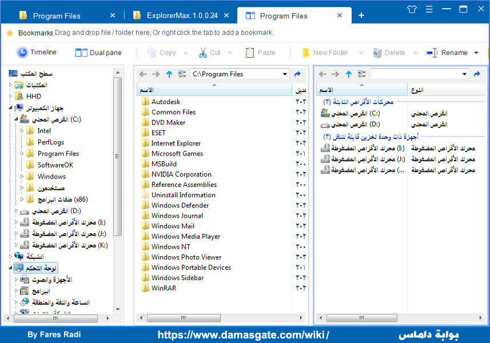Image resolution: width=490 pixels, height=343 pixels.
Task: Expand the Intel tree folder
Action: tap(22, 130)
